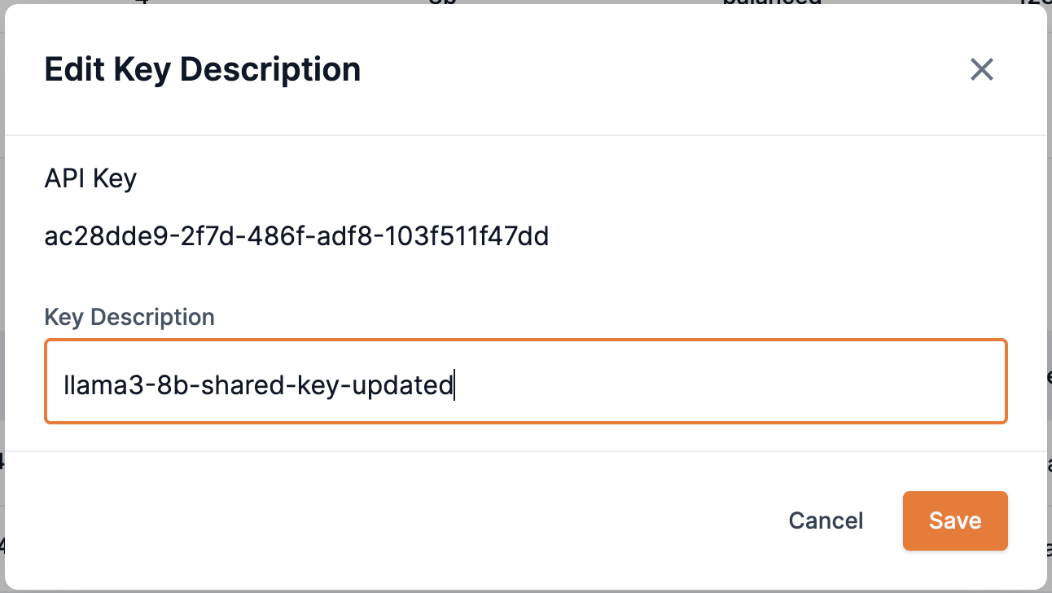This screenshot has height=593, width=1052.
Task: Click the Edit Key Description title text
Action: tap(202, 69)
